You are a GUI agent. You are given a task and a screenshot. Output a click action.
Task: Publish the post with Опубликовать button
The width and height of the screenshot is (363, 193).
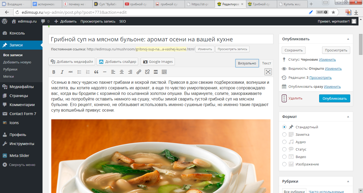pyautogui.click(x=335, y=98)
